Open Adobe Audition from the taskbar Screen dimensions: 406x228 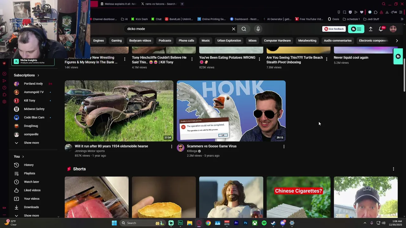pos(180,223)
